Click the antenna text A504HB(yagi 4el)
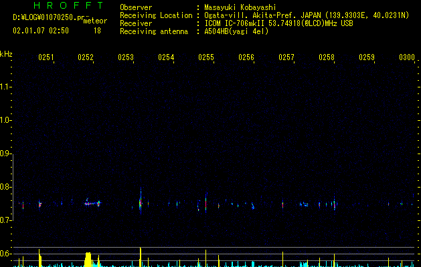 click(x=236, y=31)
